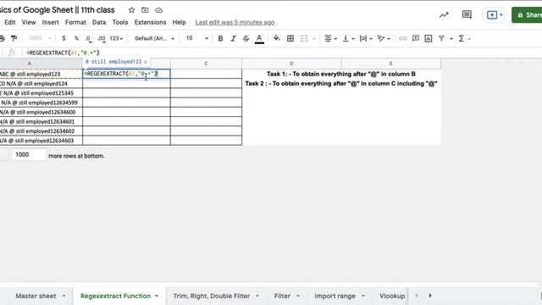Open the filter views dropdown arrow
The height and width of the screenshot is (305, 542).
click(x=451, y=39)
